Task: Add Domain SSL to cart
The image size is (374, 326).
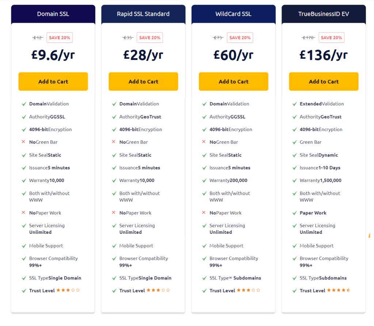Action: click(x=53, y=82)
